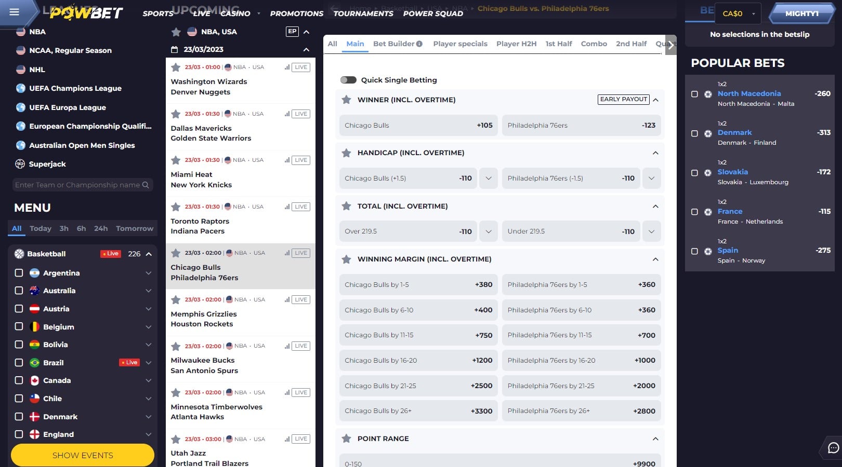Image resolution: width=842 pixels, height=467 pixels.
Task: Open stats icon for Washington Wizards match
Action: pyautogui.click(x=287, y=67)
